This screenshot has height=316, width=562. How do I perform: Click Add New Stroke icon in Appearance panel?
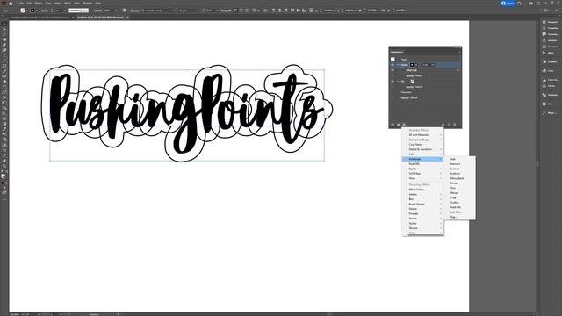pyautogui.click(x=393, y=125)
